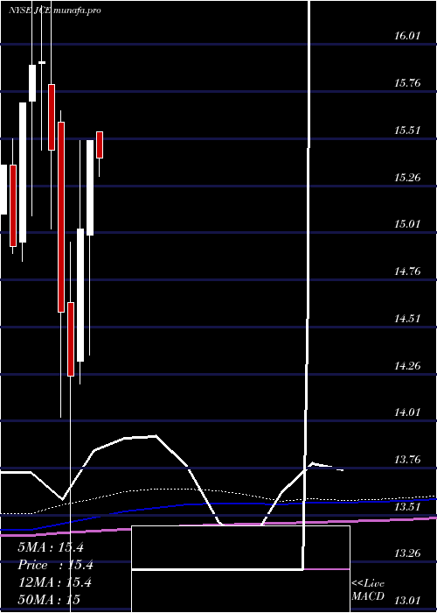Click the 15.26 price axis label
Viewport: 437px width, 613px height.
click(407, 178)
